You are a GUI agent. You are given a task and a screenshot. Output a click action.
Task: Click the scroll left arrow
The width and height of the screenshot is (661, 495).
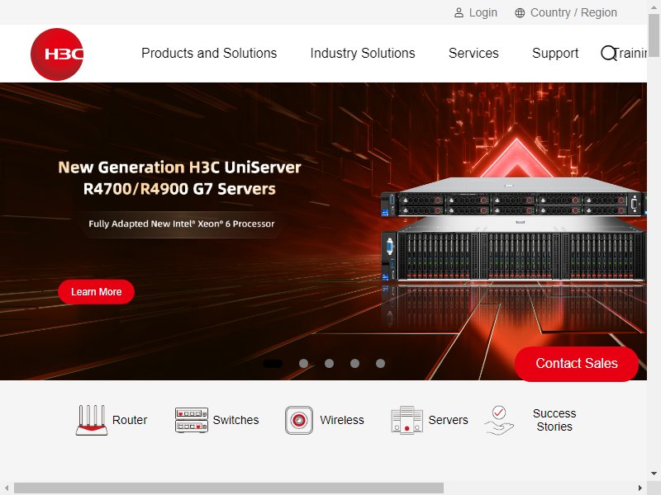(7, 488)
